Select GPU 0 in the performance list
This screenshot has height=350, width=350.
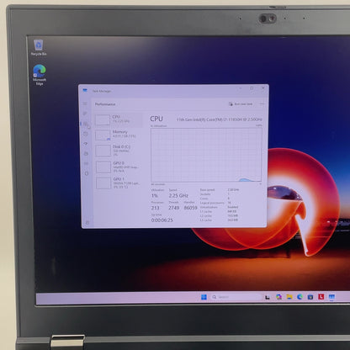119,167
